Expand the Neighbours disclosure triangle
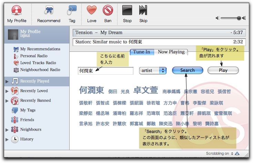 7,130
